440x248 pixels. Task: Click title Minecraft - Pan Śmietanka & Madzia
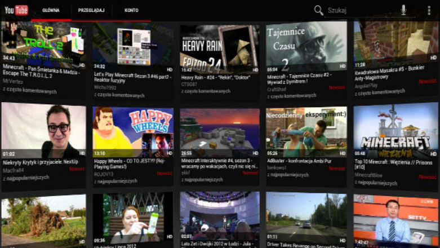point(42,71)
